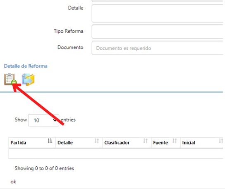The height and width of the screenshot is (189, 225).
Task: Sort by Clasificador column sort icon
Action: point(145,141)
